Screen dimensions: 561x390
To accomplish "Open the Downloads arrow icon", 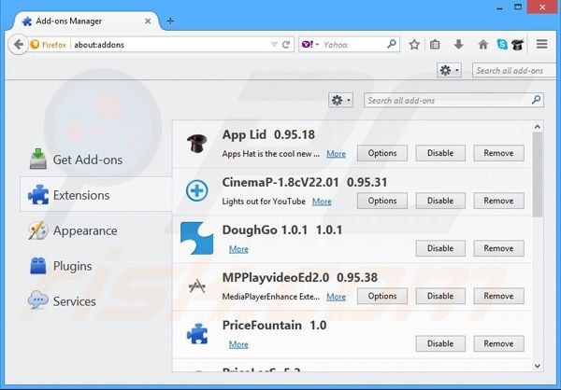I will [x=459, y=45].
